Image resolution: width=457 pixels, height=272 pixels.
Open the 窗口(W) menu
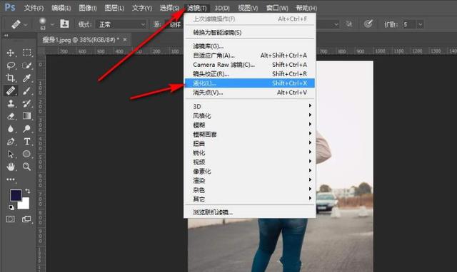click(x=277, y=8)
